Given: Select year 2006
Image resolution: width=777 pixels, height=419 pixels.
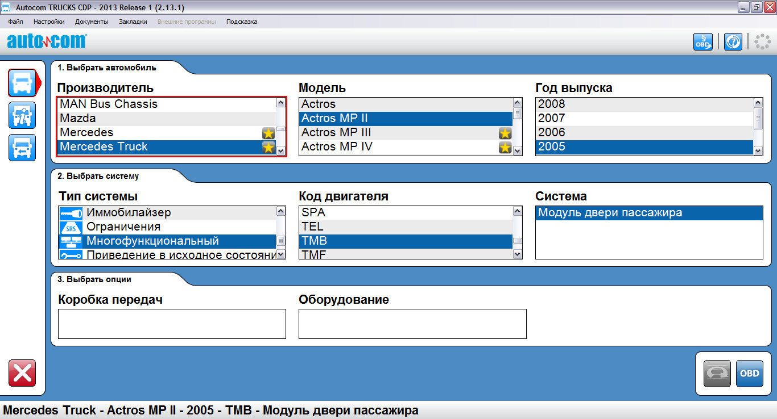Looking at the screenshot, I should tap(644, 132).
